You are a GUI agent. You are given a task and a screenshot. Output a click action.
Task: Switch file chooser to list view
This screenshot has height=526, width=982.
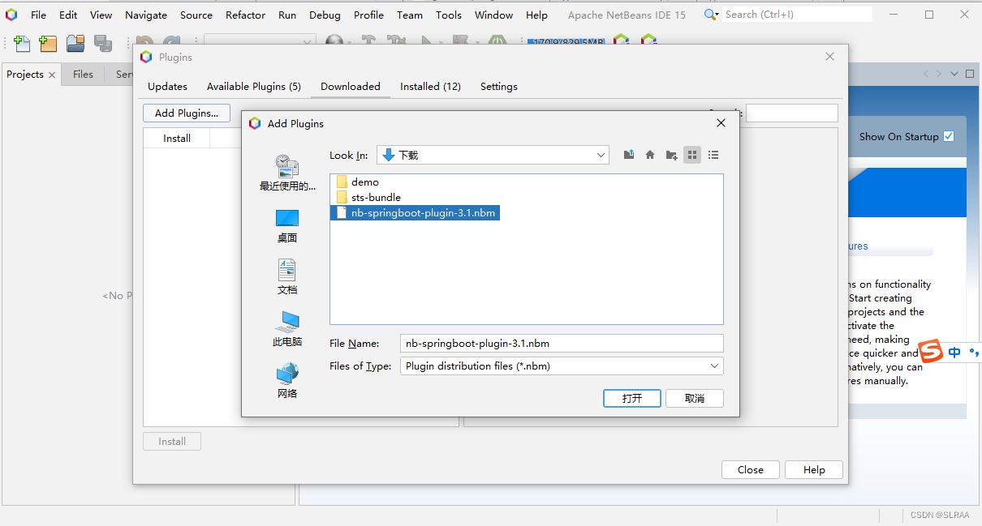tap(713, 155)
